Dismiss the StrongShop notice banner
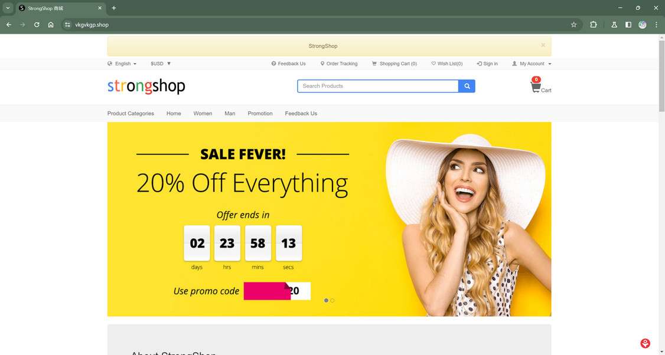 [543, 45]
